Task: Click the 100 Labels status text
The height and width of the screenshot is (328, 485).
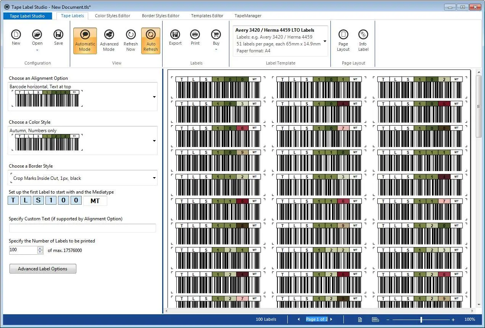Action: click(x=266, y=319)
